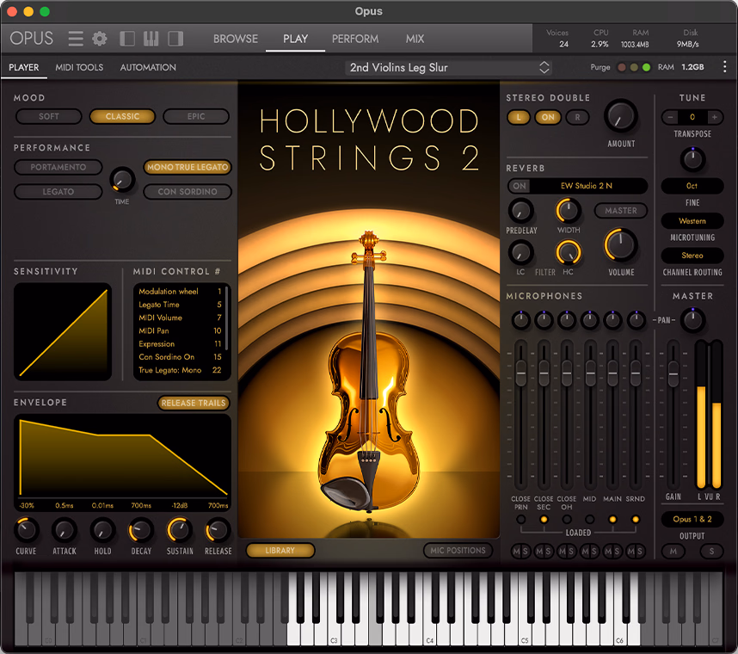The height and width of the screenshot is (654, 738).
Task: Click the reverb LC filter knob
Action: tap(521, 253)
